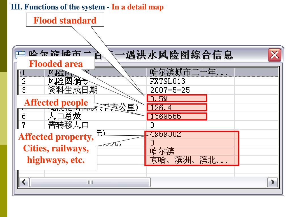Click the horizontal scrollbar thumb
Image resolution: width=290 pixels, height=217 pixels.
pyautogui.click(x=90, y=182)
